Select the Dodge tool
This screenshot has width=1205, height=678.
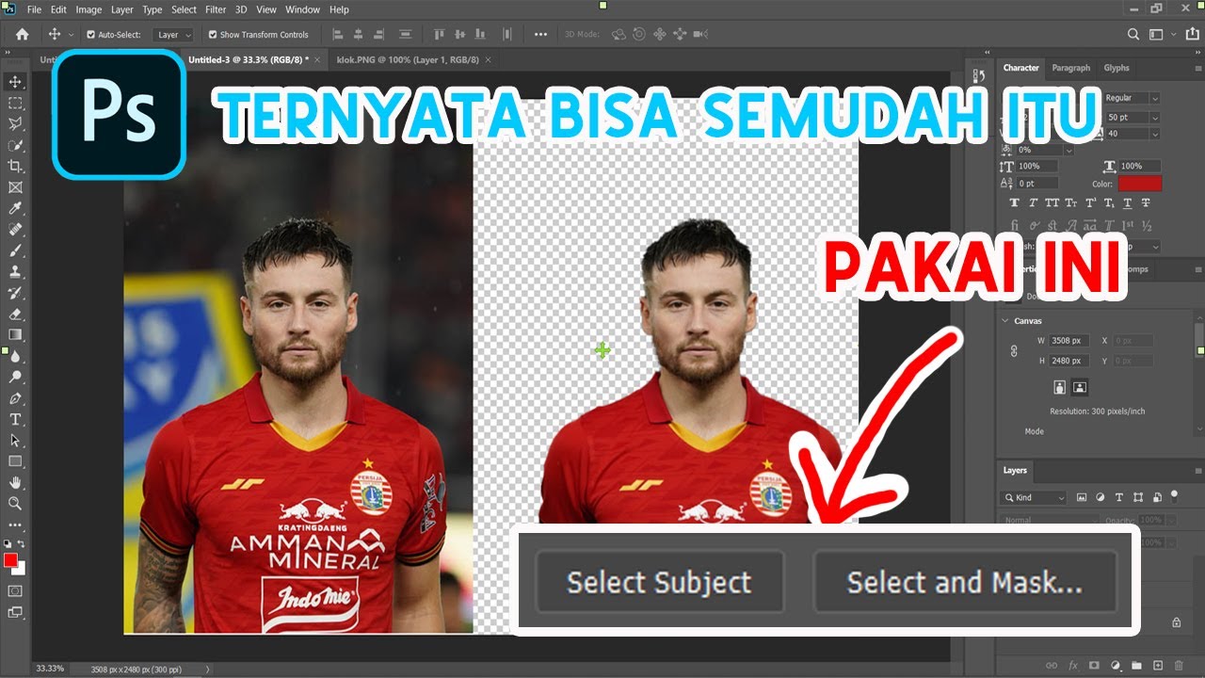click(15, 377)
